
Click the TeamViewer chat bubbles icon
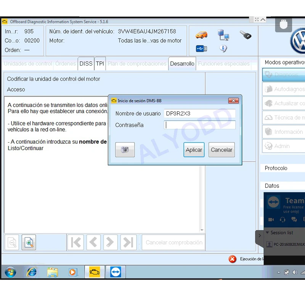click(294, 220)
